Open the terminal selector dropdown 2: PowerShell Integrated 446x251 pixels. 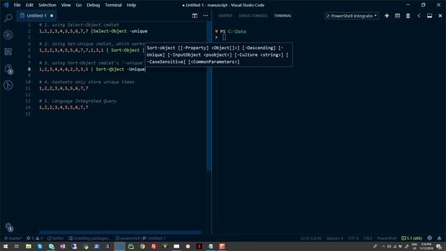[x=351, y=16]
